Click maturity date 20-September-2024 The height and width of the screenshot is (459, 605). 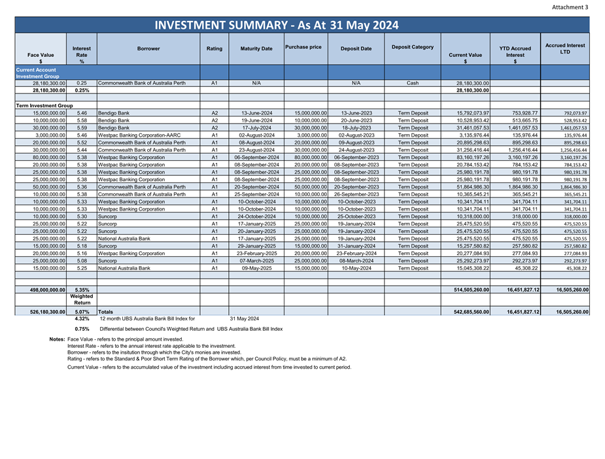click(256, 187)
